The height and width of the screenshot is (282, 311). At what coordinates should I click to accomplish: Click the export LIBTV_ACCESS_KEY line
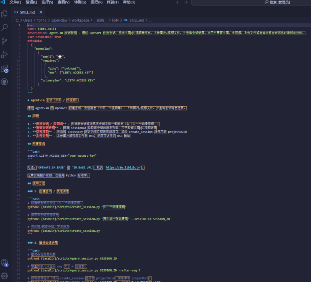(62, 156)
